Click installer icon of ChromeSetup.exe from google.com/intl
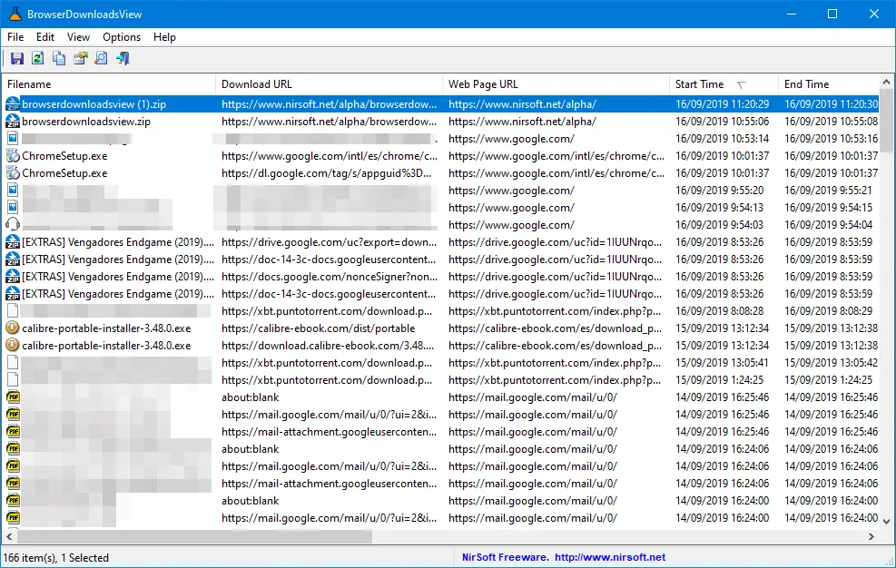 click(13, 155)
